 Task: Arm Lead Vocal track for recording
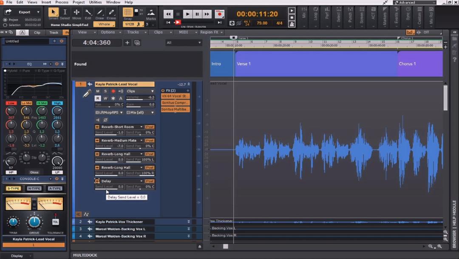(113, 91)
